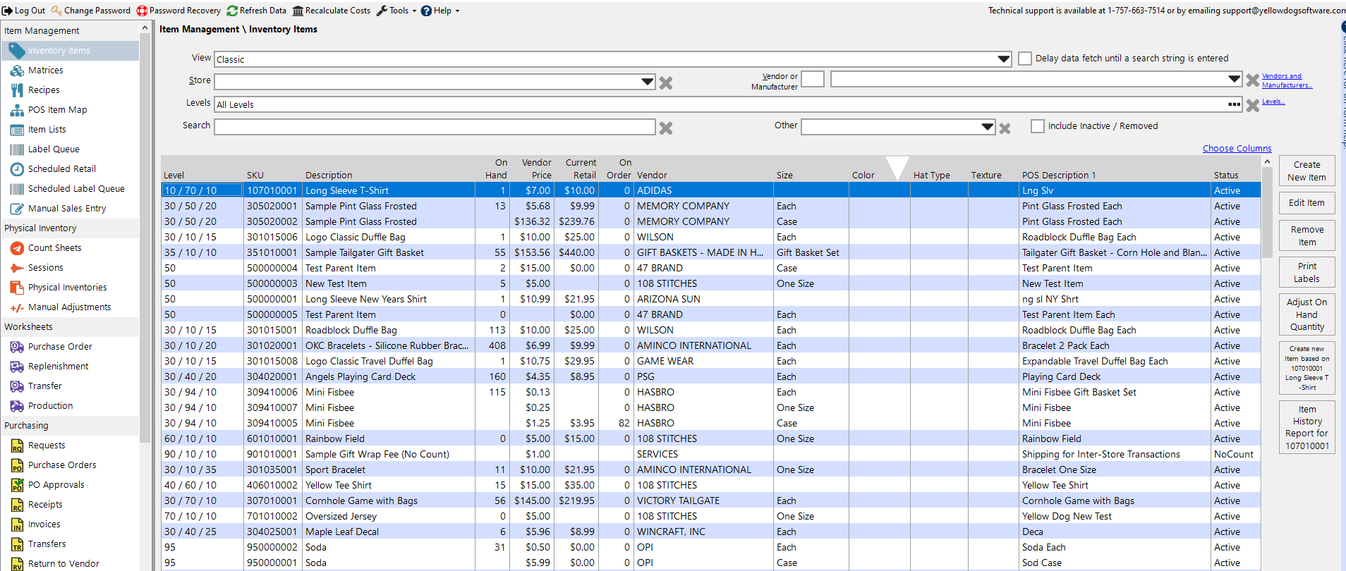Clear the Other filter with X

coord(1005,128)
